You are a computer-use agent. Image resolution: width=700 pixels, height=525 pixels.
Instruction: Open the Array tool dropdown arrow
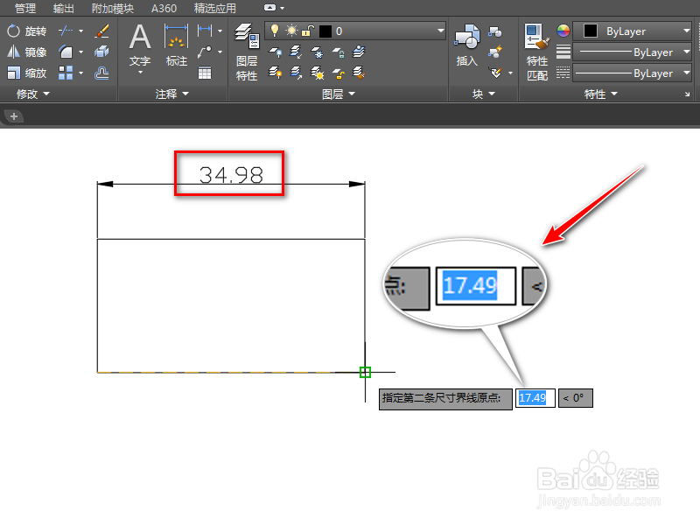click(80, 73)
